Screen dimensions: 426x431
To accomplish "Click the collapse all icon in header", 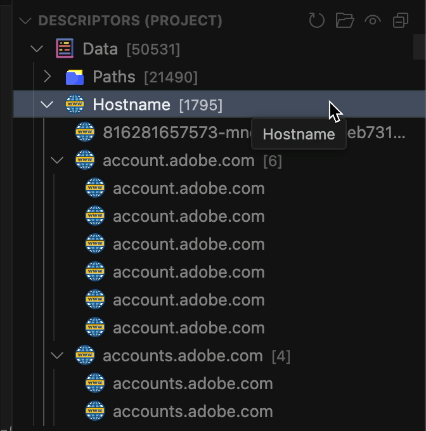I will 401,21.
